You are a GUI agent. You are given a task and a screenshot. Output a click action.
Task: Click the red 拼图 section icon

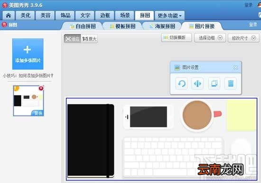click(x=4, y=25)
